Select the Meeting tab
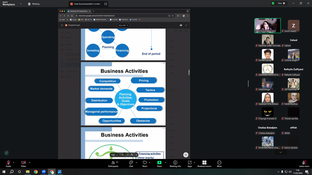This screenshot has width=312, height=175. 34,4
